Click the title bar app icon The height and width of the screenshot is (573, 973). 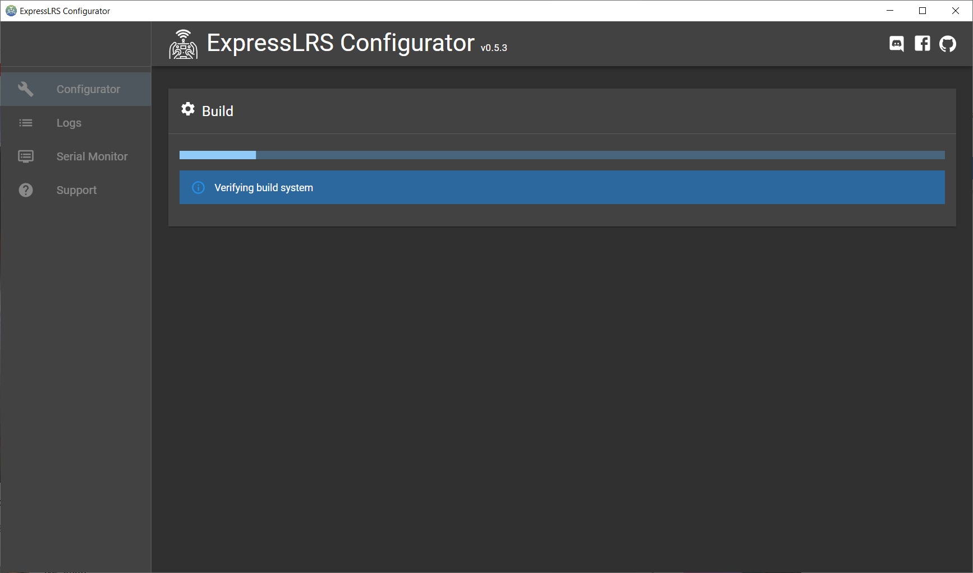(x=11, y=11)
